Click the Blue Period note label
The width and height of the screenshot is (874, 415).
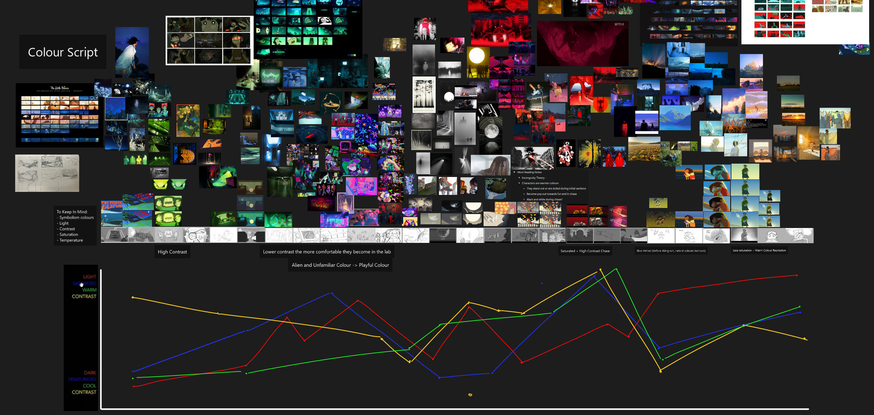pos(670,251)
